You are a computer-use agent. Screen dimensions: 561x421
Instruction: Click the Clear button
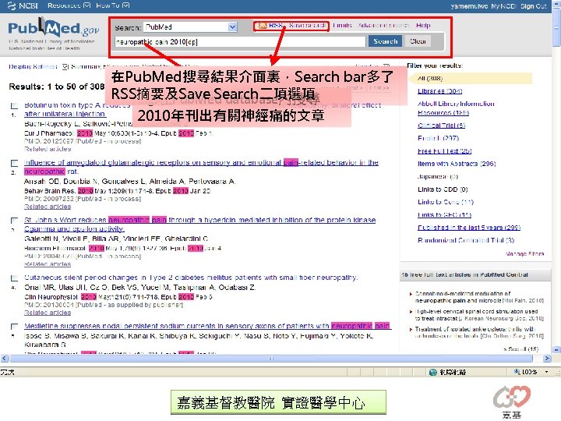coord(418,41)
